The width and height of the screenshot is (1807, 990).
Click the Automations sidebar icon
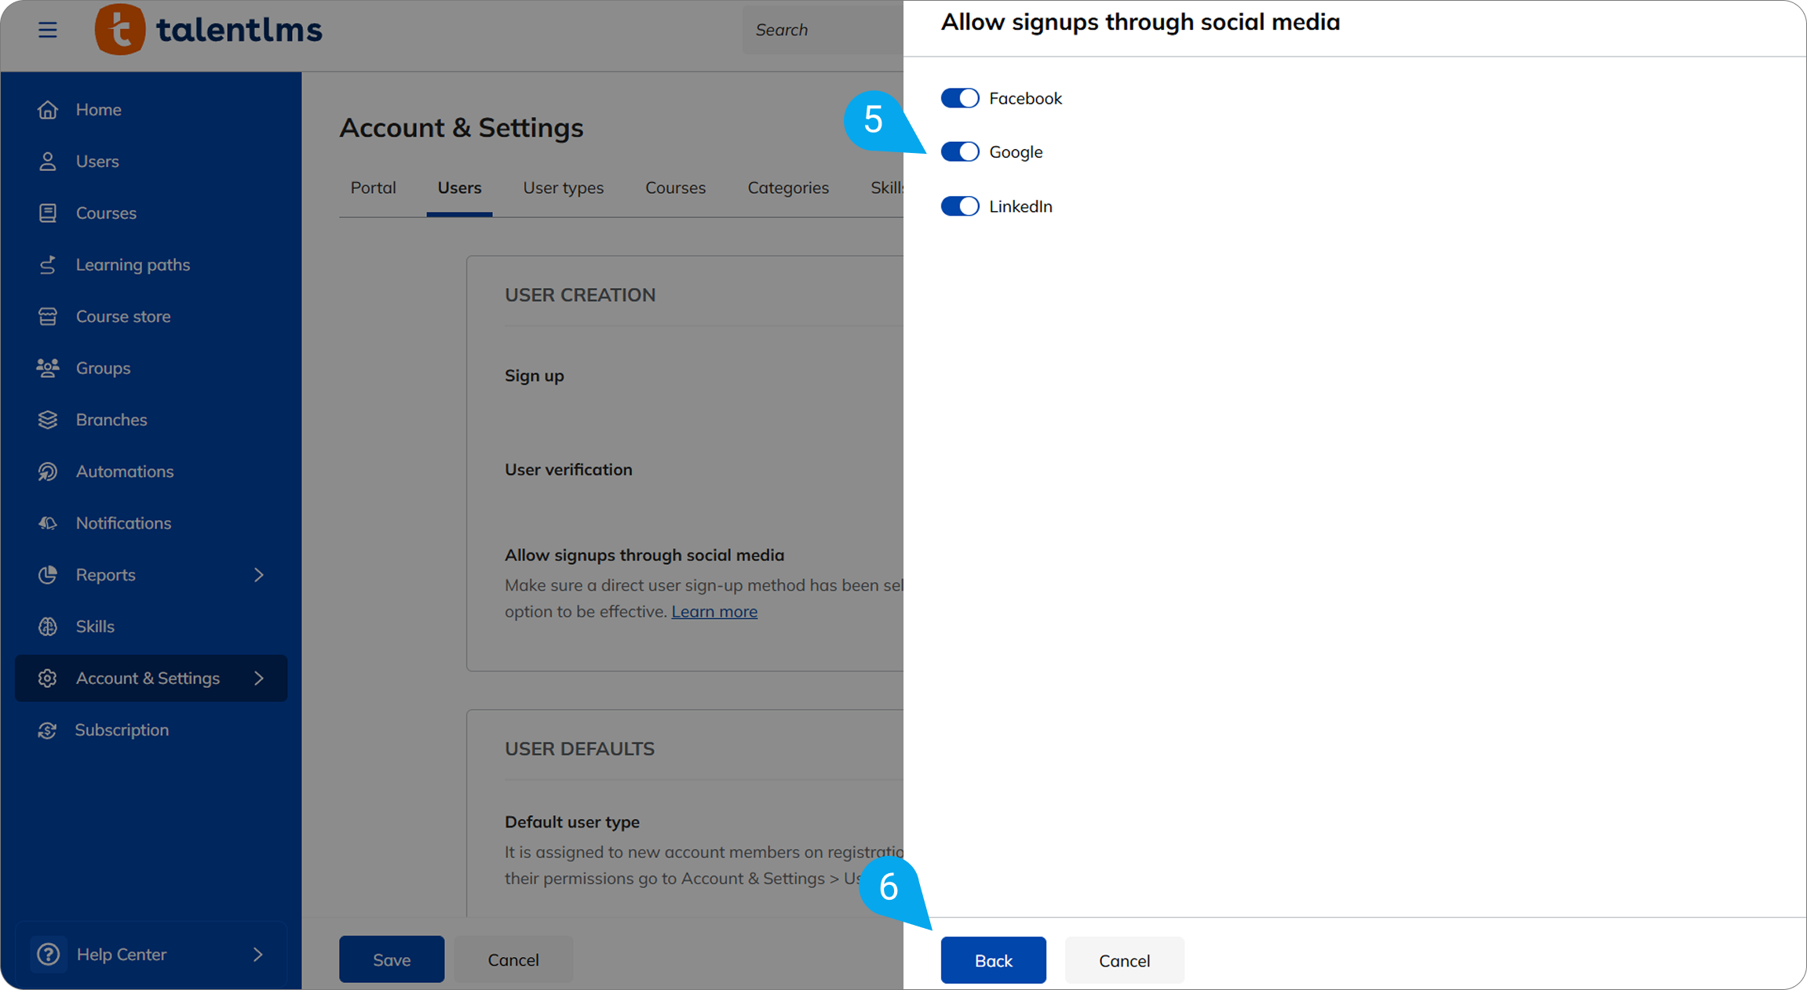[48, 471]
